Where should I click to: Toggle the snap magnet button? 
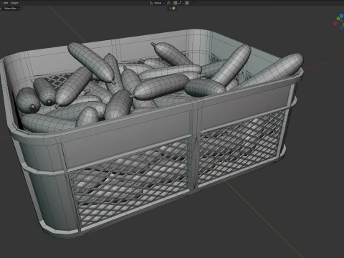(176, 3)
